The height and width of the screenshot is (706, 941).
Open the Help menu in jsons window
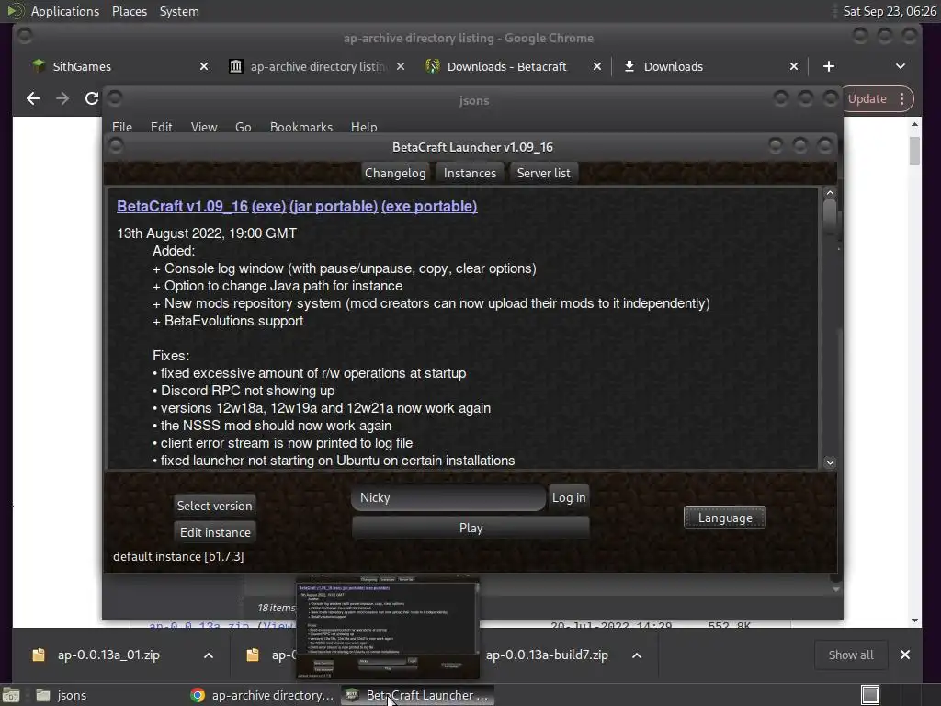pyautogui.click(x=364, y=127)
